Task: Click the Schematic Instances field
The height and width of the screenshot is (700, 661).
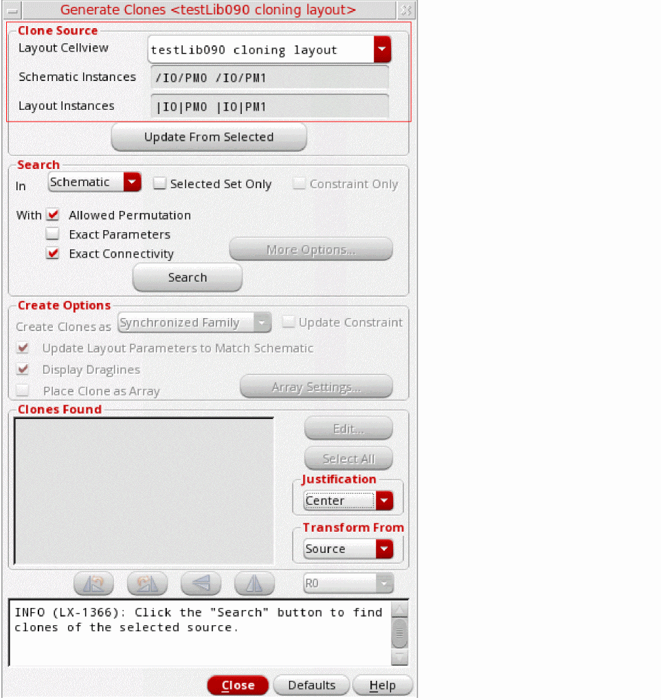Action: coord(270,78)
